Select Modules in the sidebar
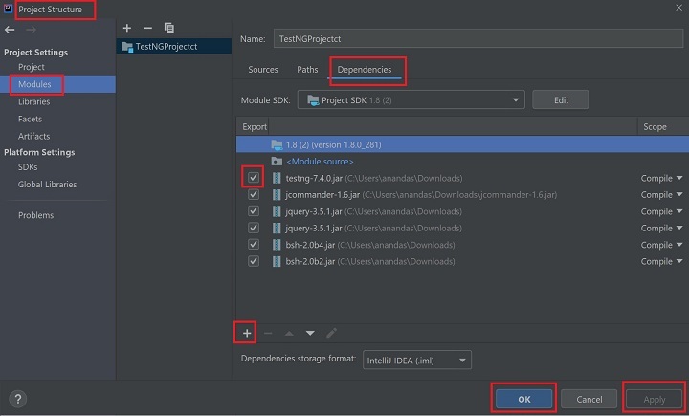 tap(34, 84)
